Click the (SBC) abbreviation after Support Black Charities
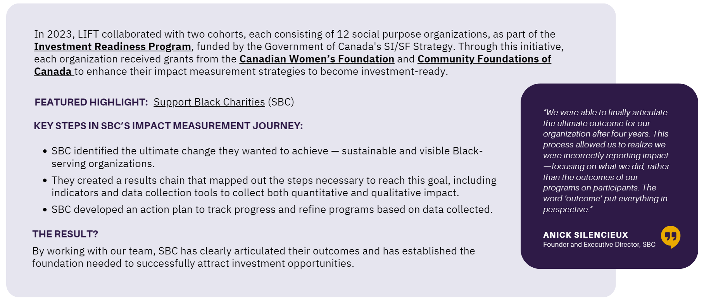Image resolution: width=704 pixels, height=301 pixels. click(x=281, y=102)
